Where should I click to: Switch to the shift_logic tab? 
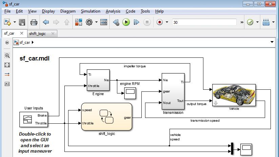[37, 34]
